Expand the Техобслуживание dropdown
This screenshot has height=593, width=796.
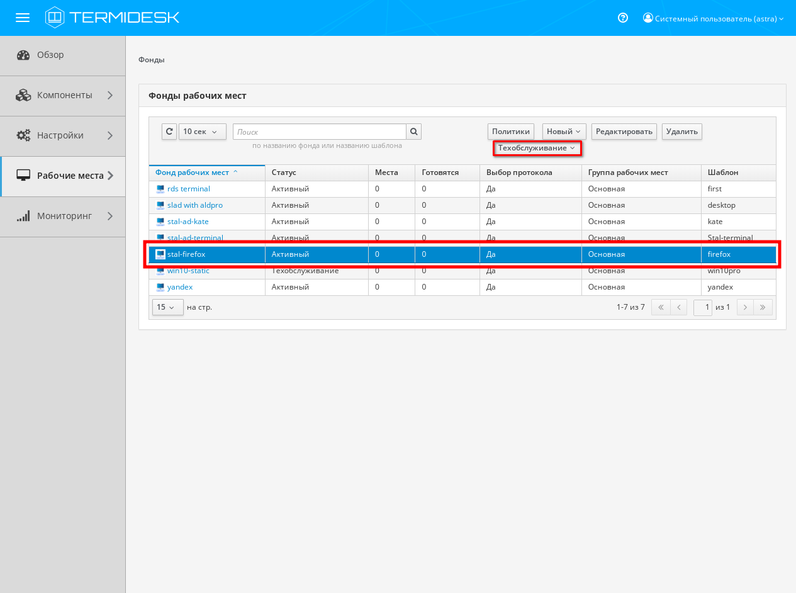(x=537, y=148)
